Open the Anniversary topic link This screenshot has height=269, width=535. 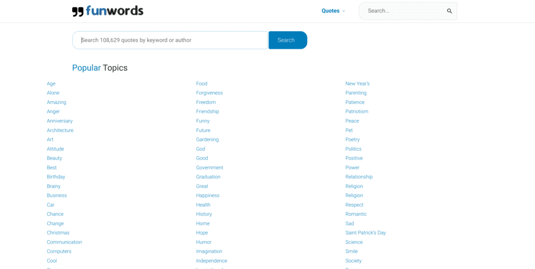coord(60,121)
